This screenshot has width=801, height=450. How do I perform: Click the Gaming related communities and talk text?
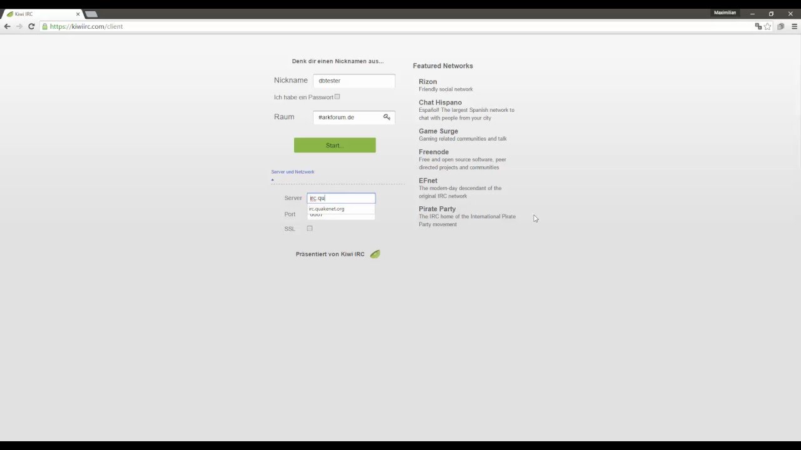462,139
